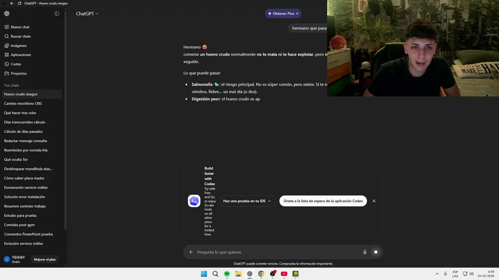Viewport: 499px width, 280px height.
Task: Stop the response with the stop button
Action: point(376,252)
